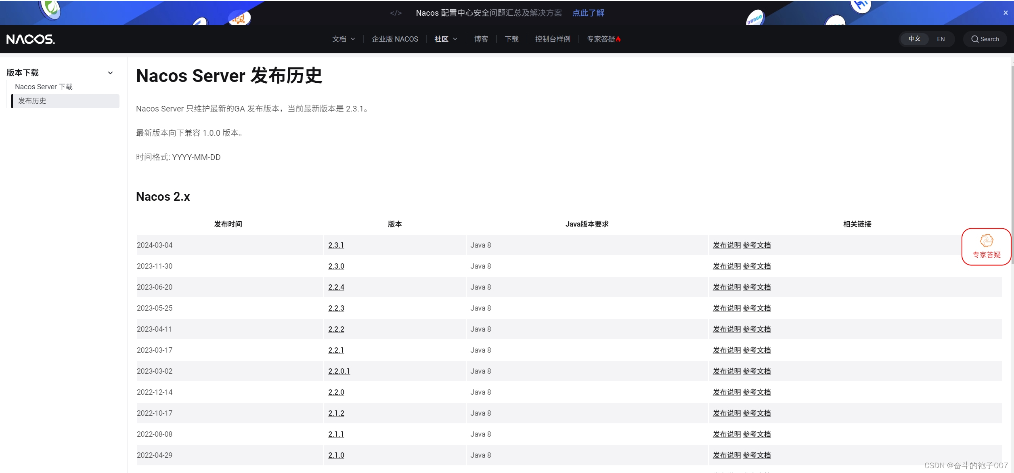This screenshot has width=1014, height=473.
Task: Go to the 博客 page
Action: 481,39
